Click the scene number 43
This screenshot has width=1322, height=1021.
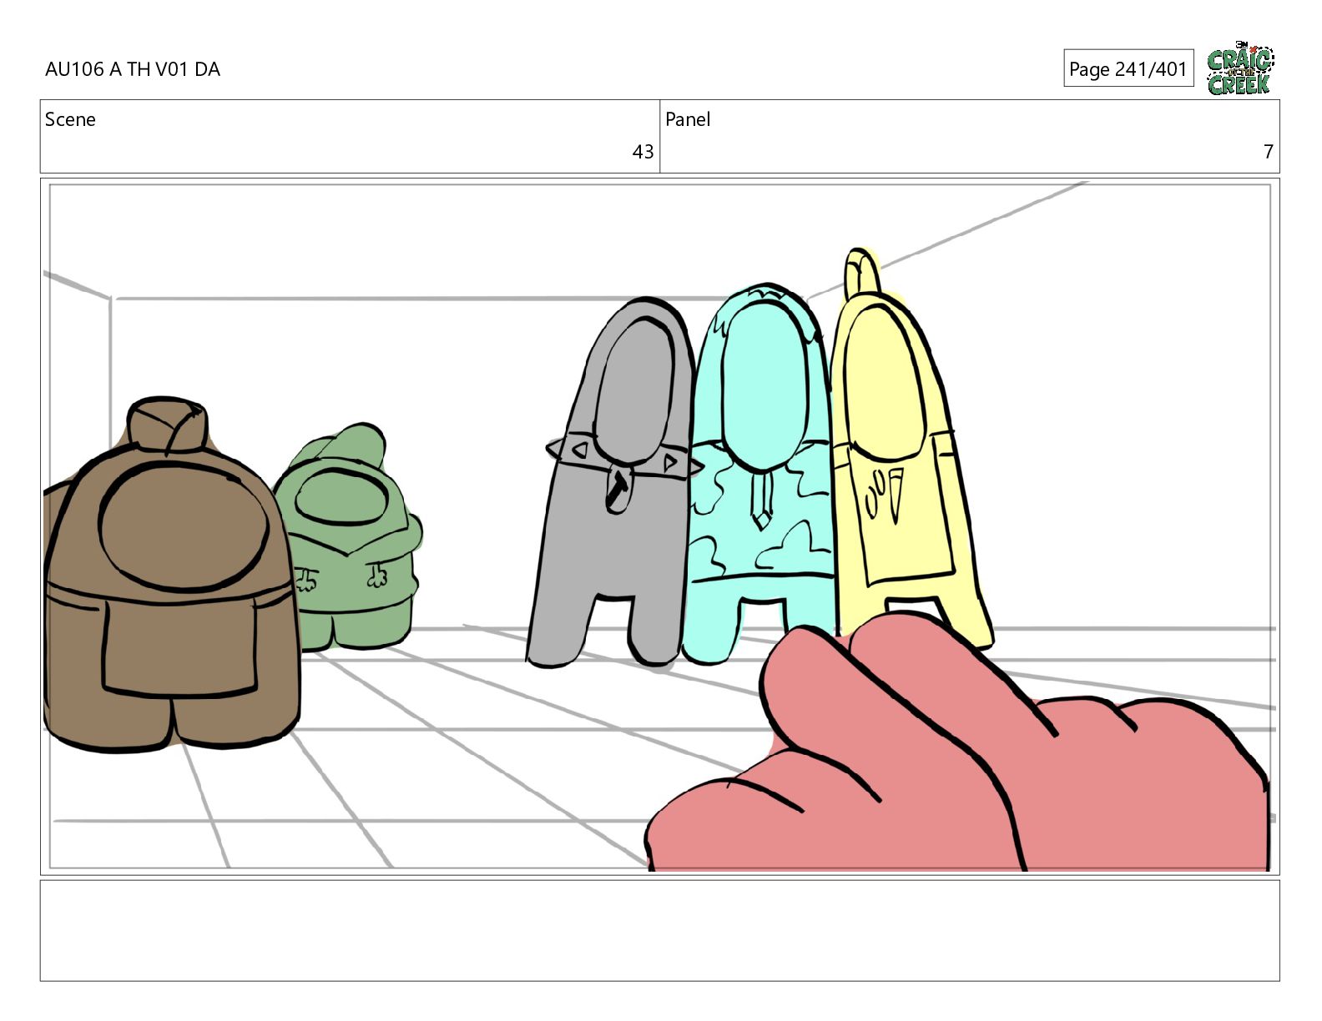(x=643, y=152)
